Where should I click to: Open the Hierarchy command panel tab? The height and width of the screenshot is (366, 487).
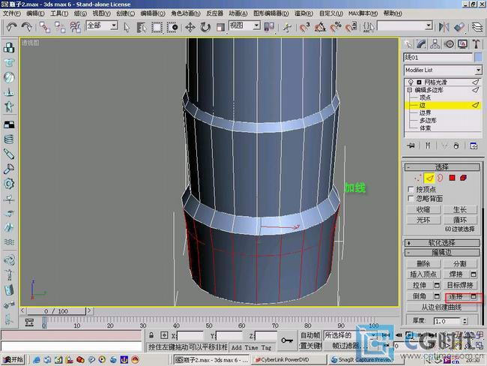435,44
